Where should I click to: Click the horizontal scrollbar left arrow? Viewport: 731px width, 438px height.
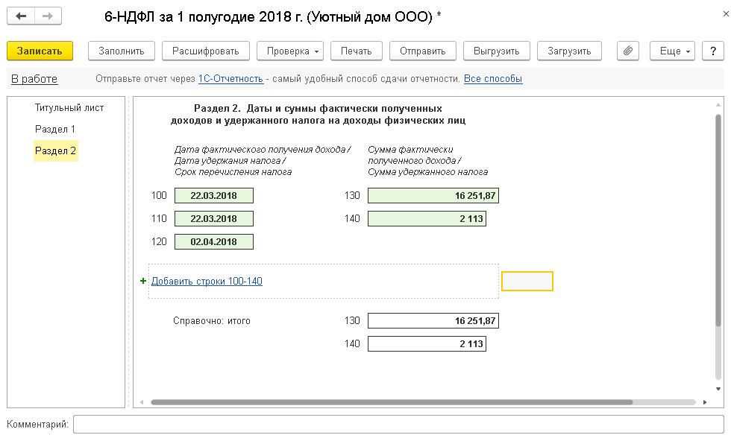coord(142,402)
